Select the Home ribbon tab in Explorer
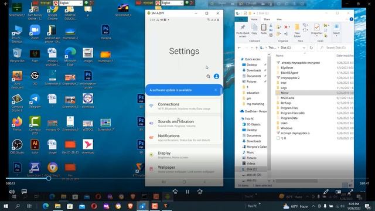Image resolution: width=375 pixels, height=211 pixels. (x=254, y=19)
